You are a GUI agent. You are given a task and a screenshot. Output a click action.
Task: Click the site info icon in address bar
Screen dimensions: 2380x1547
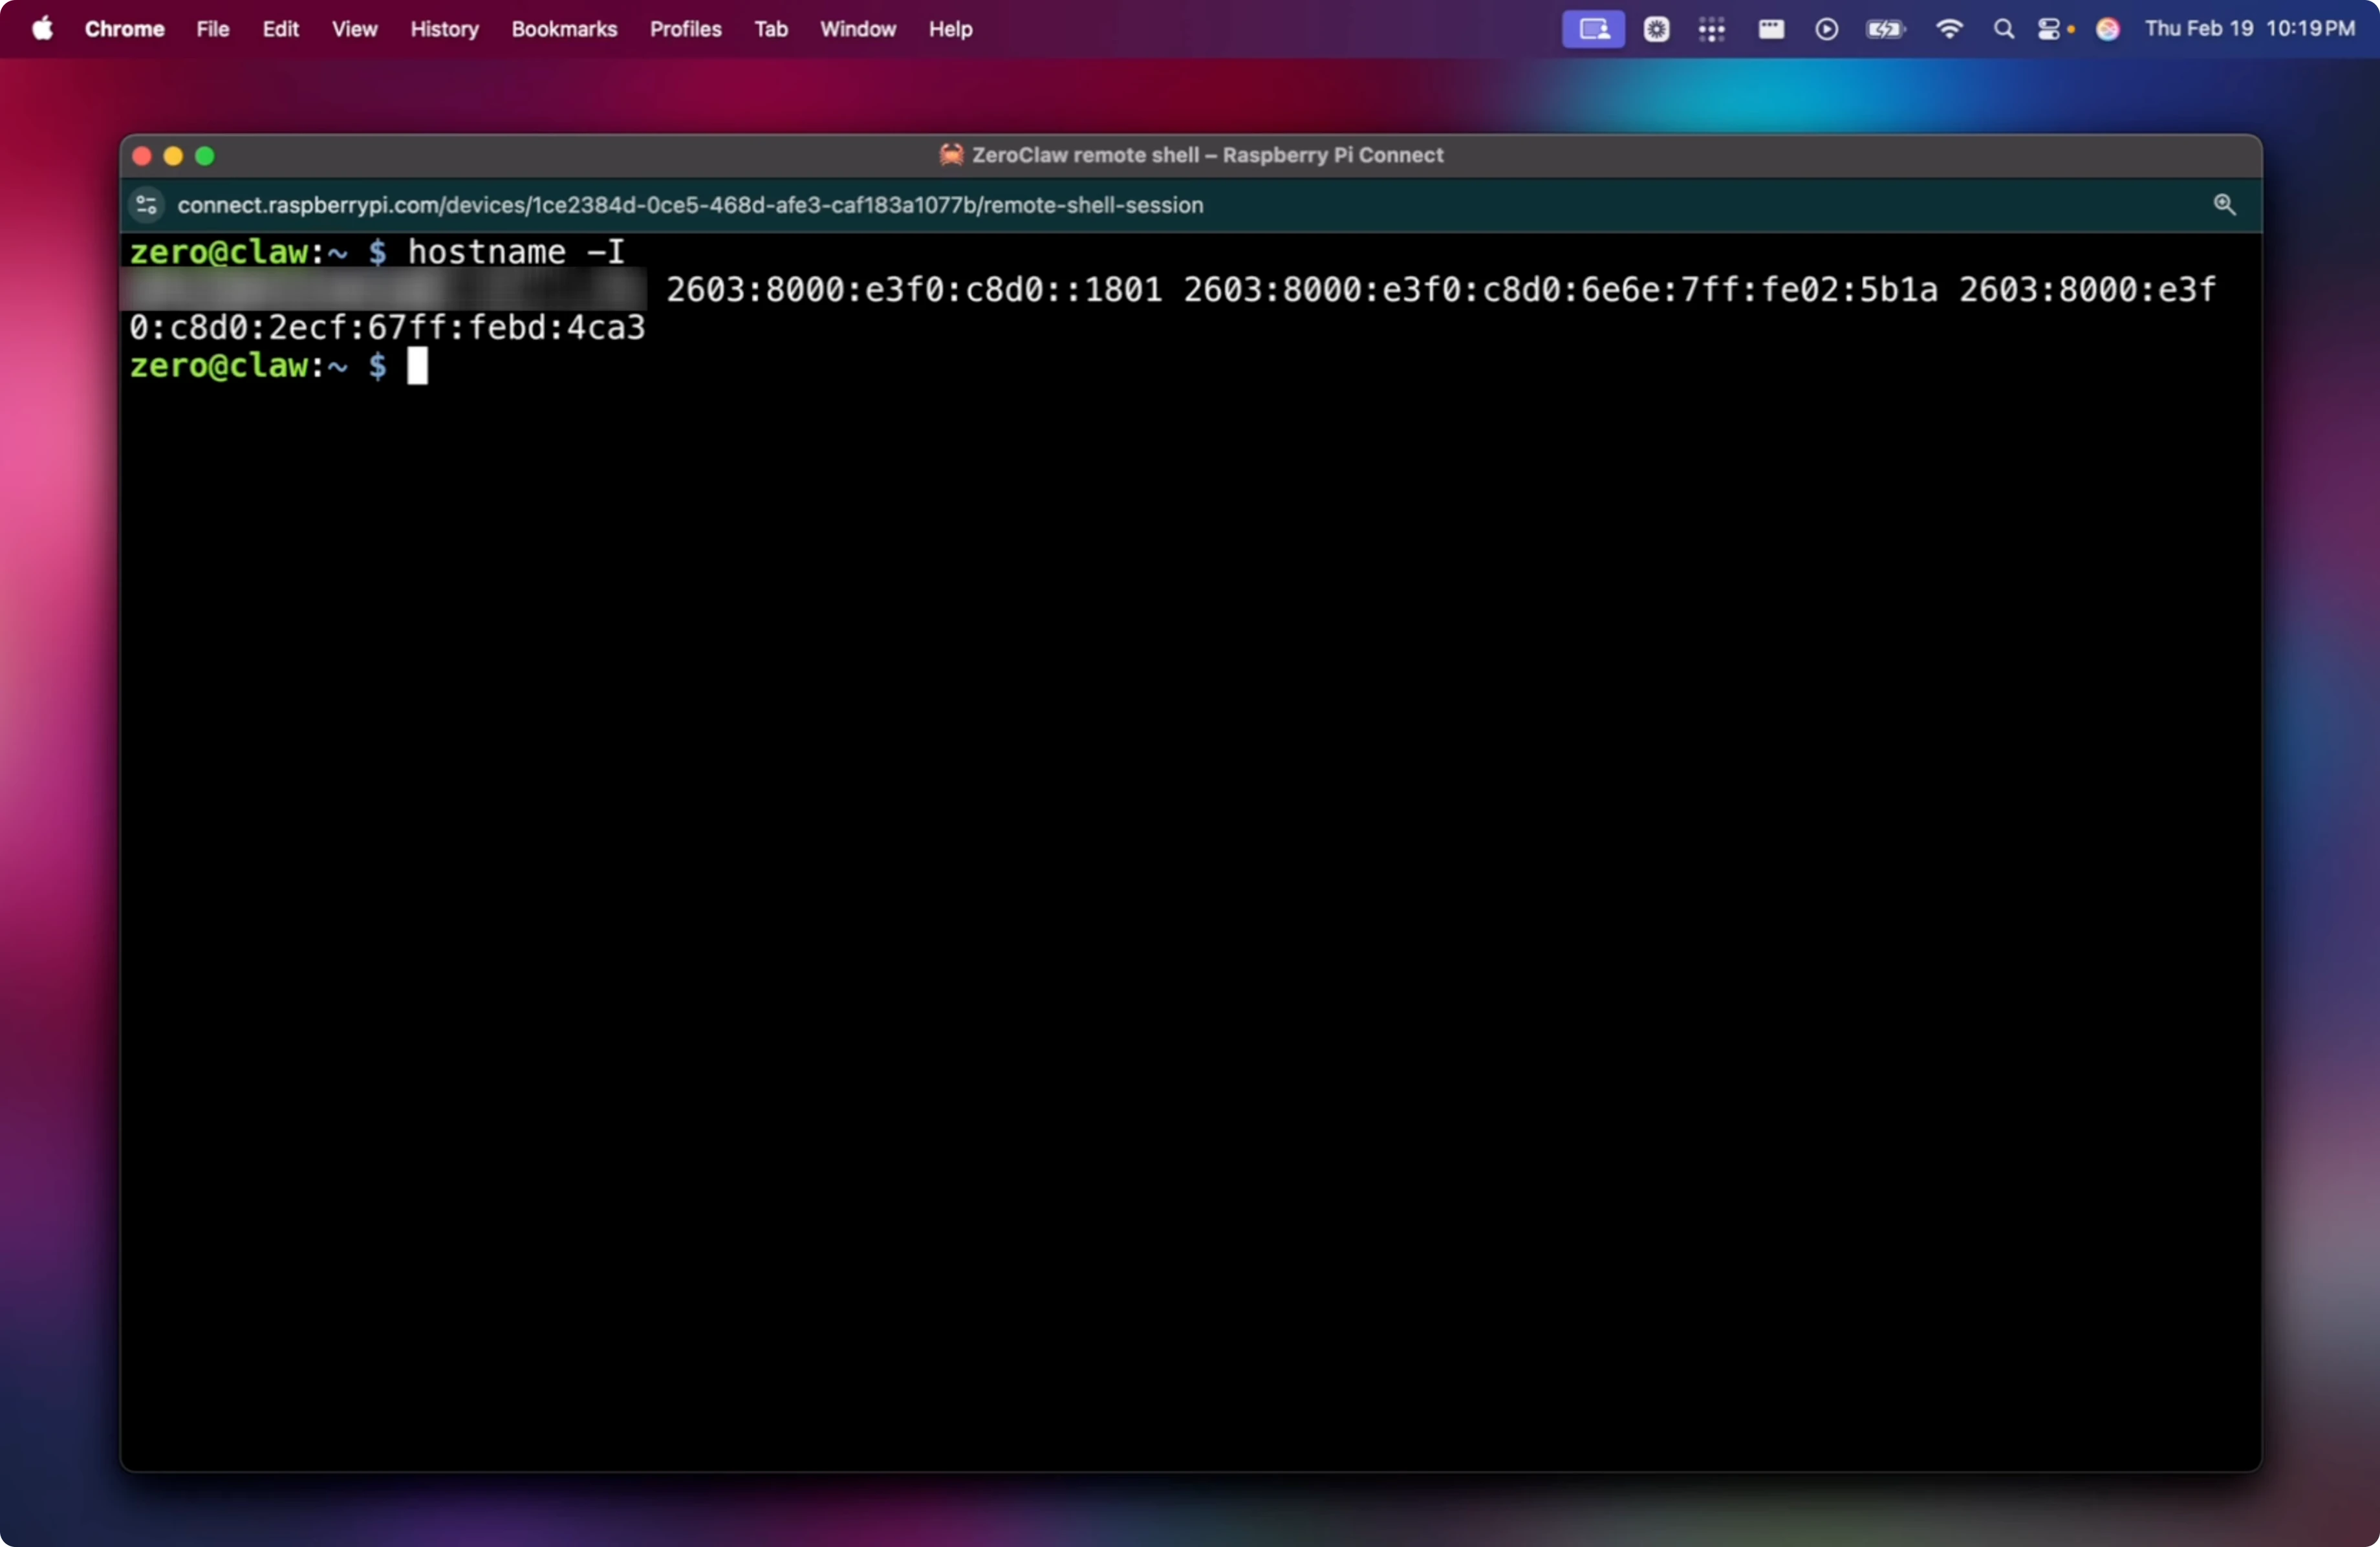pos(147,205)
